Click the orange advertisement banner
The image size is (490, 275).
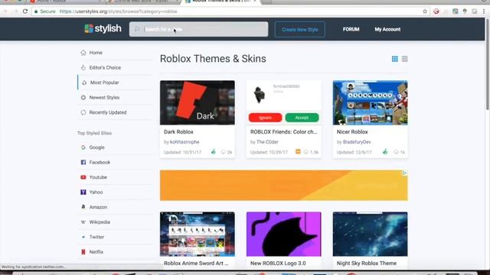point(284,186)
